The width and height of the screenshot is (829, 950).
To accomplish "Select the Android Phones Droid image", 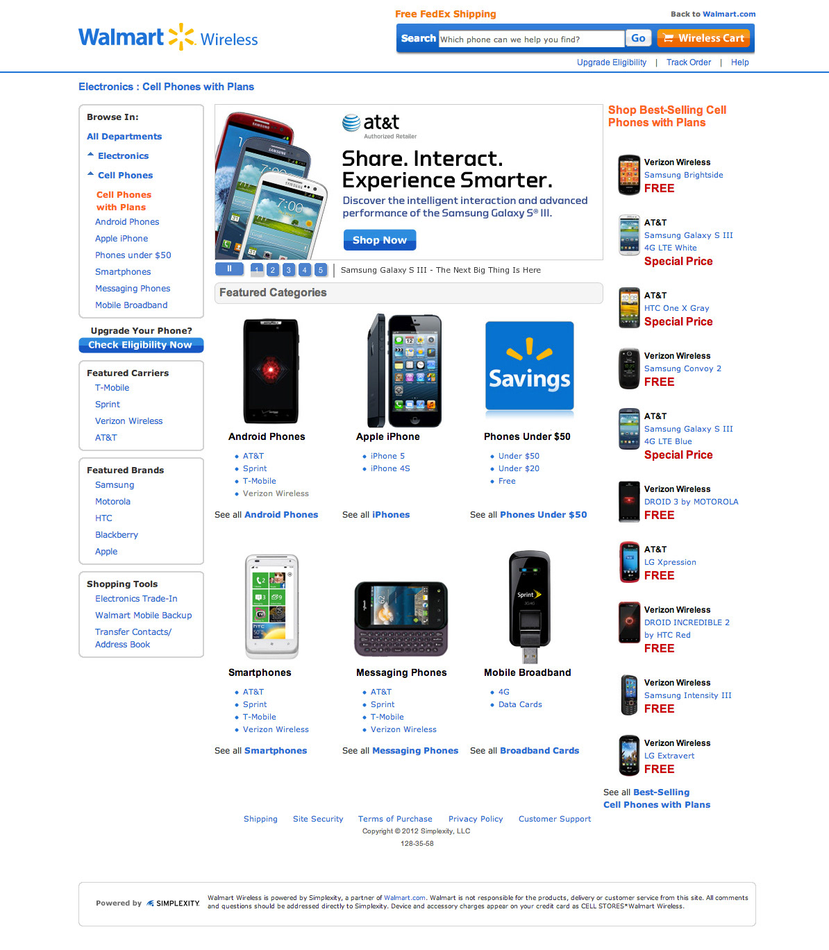I will click(x=271, y=371).
